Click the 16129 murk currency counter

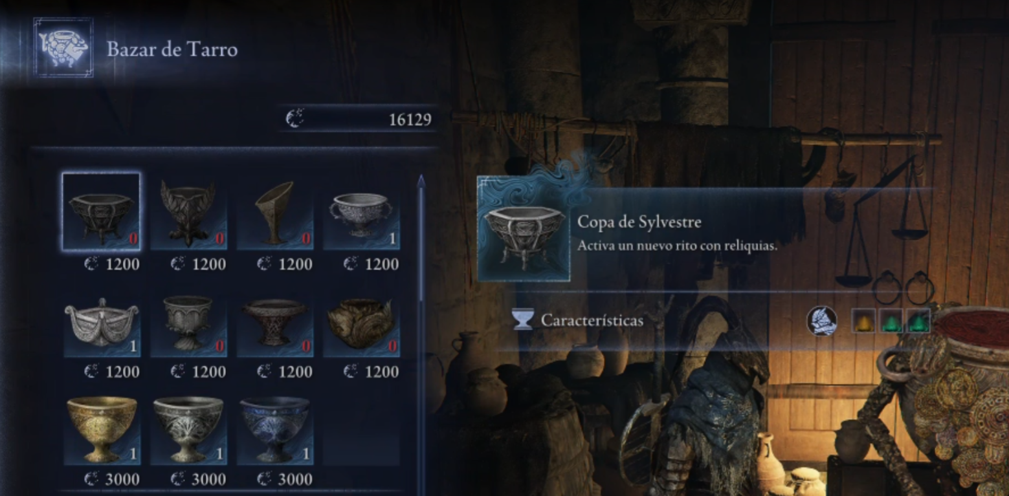click(x=359, y=119)
